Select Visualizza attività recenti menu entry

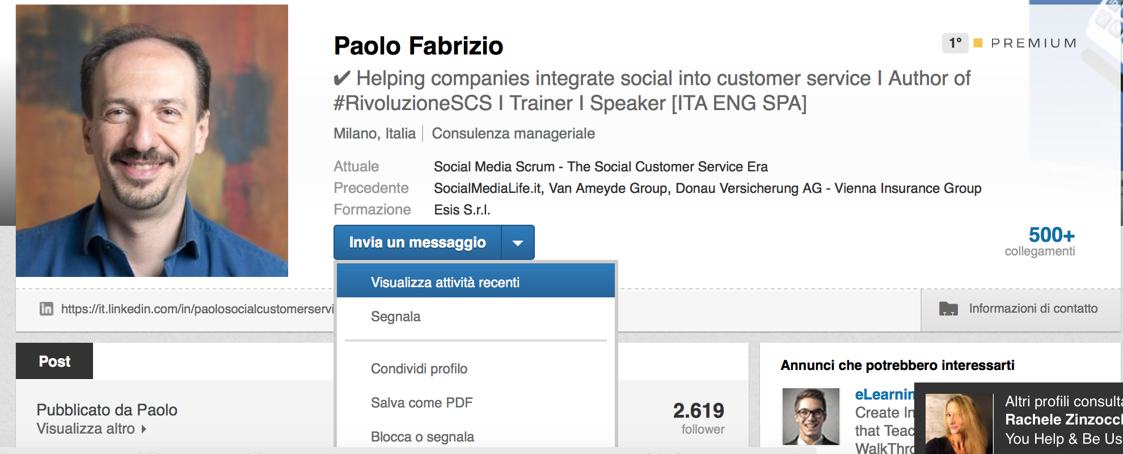tap(445, 283)
